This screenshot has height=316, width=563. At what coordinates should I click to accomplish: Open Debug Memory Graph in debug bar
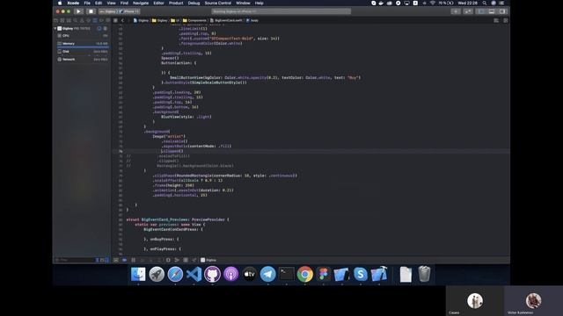click(177, 260)
